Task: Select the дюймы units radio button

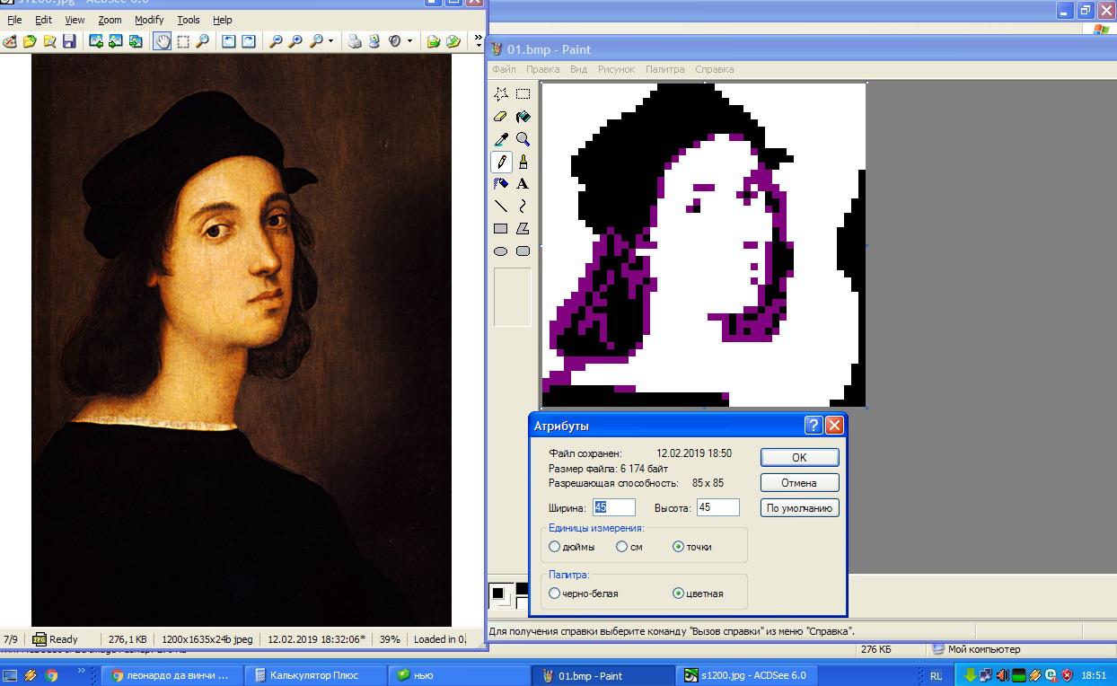Action: point(555,547)
